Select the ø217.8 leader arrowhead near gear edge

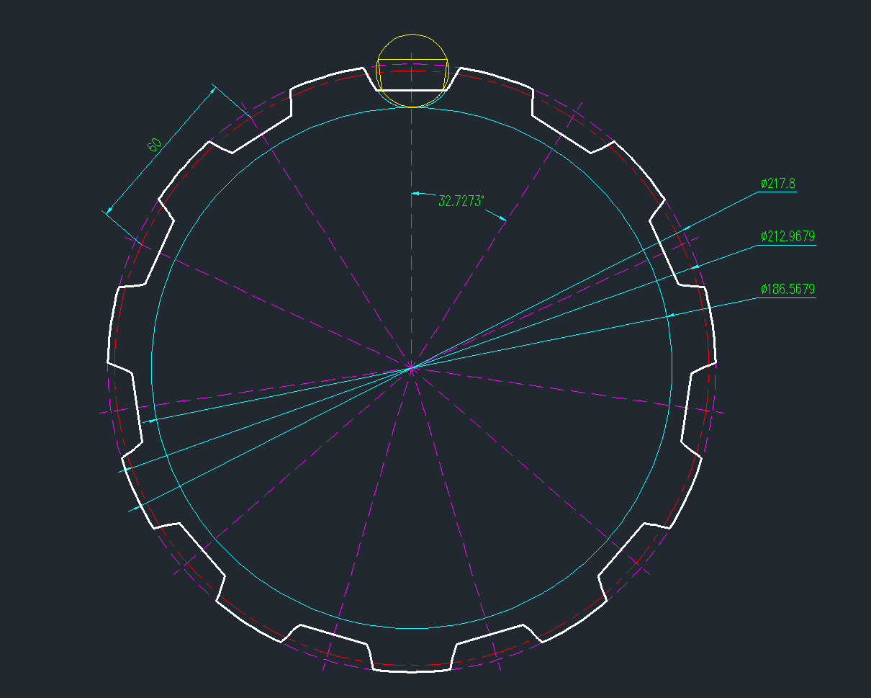pos(685,228)
